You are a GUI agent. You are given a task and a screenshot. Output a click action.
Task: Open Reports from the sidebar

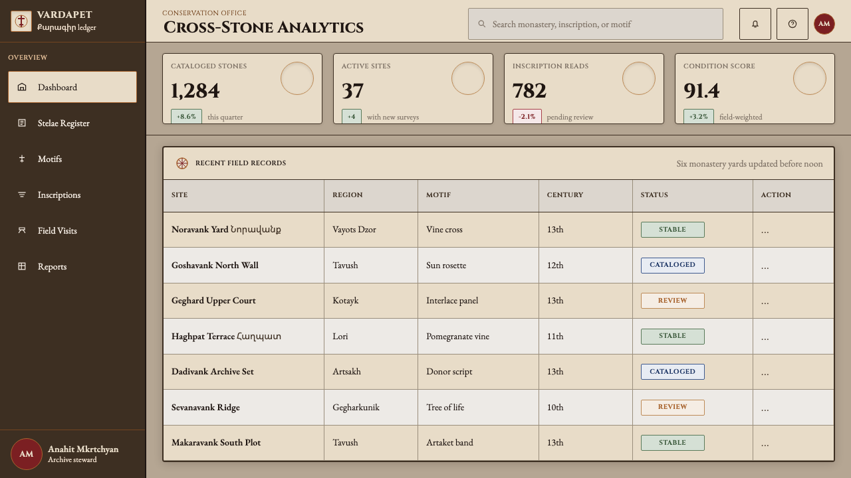point(72,266)
